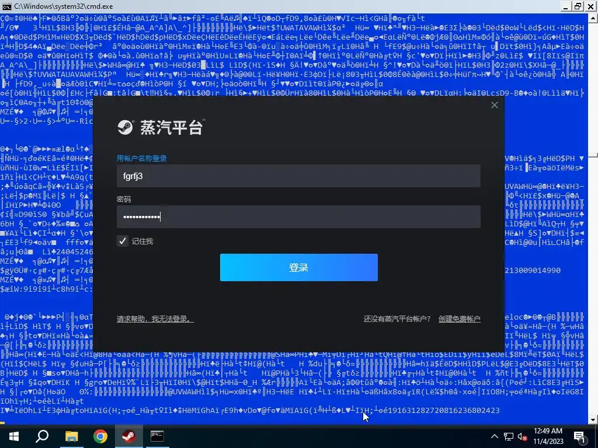The height and width of the screenshot is (448, 598).
Task: Click the blue 登录 sign-in button
Action: (298, 267)
